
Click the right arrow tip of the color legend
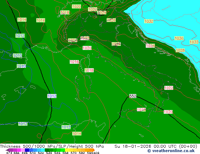pos(95,150)
